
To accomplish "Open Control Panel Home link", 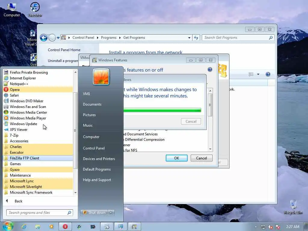I will pyautogui.click(x=64, y=50).
